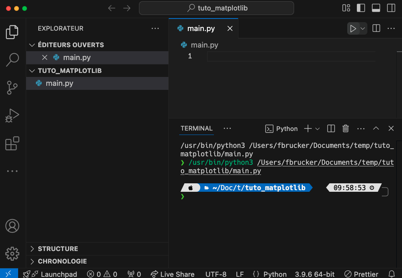Open the Extensions view
The image size is (402, 278).
coord(12,143)
